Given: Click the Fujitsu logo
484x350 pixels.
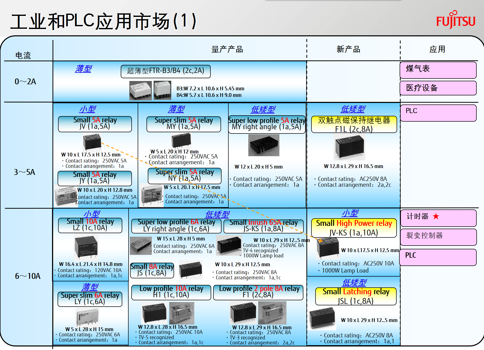Looking at the screenshot, I should (x=456, y=20).
